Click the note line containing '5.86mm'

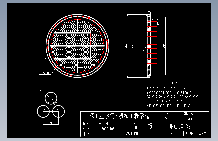pyautogui.click(x=173, y=97)
